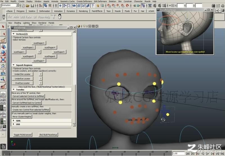
Task: Click the sphere shading icon in viewport toolbar
Action: 79,26
